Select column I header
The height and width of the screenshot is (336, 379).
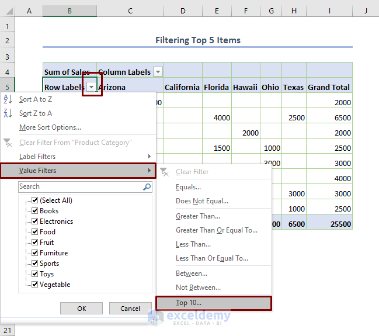tap(329, 11)
